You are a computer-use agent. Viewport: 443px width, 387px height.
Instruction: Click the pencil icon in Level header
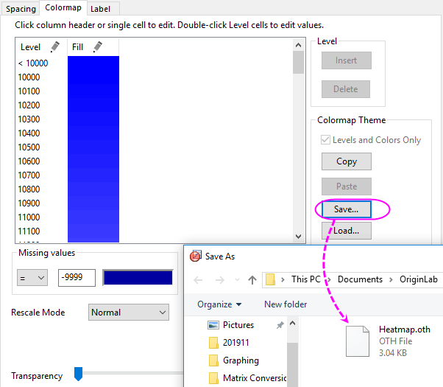click(54, 47)
